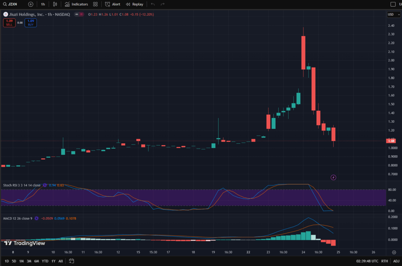This screenshot has width=402, height=266.
Task: Click the compare/add symbol plus icon
Action: (30, 4)
